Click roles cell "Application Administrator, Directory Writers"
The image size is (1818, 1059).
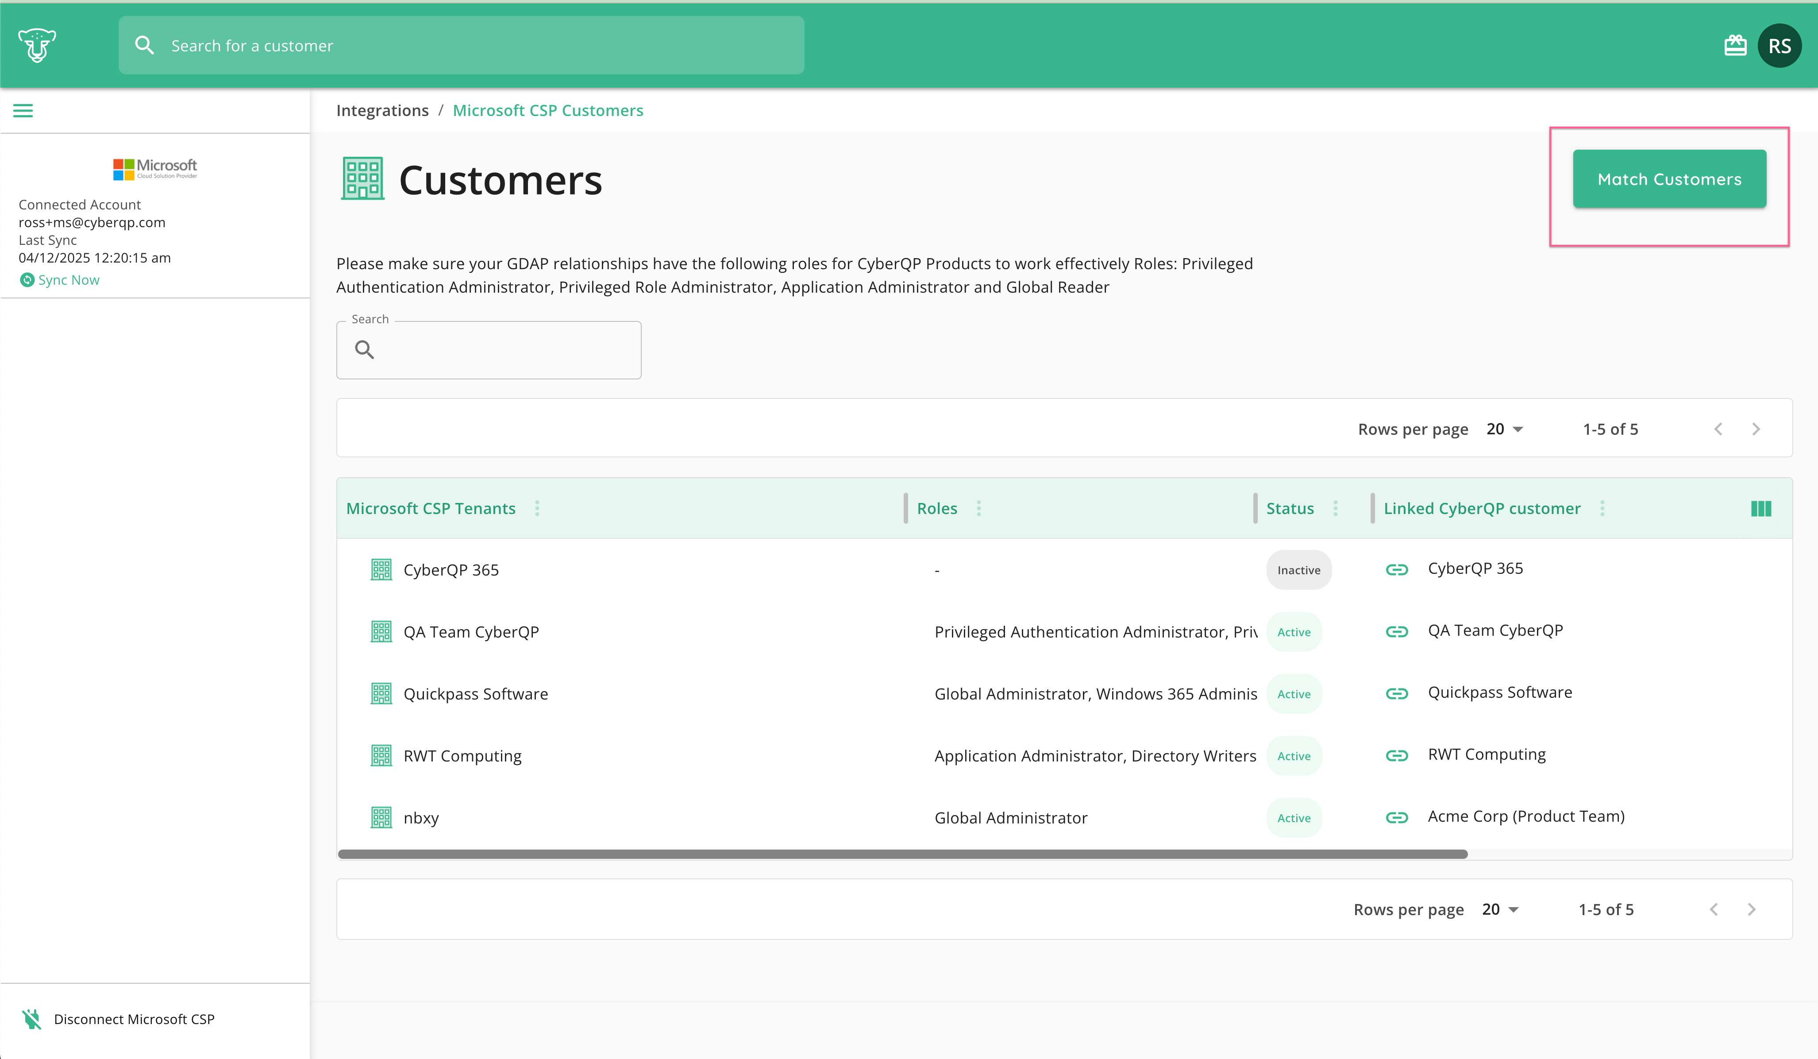point(1095,757)
